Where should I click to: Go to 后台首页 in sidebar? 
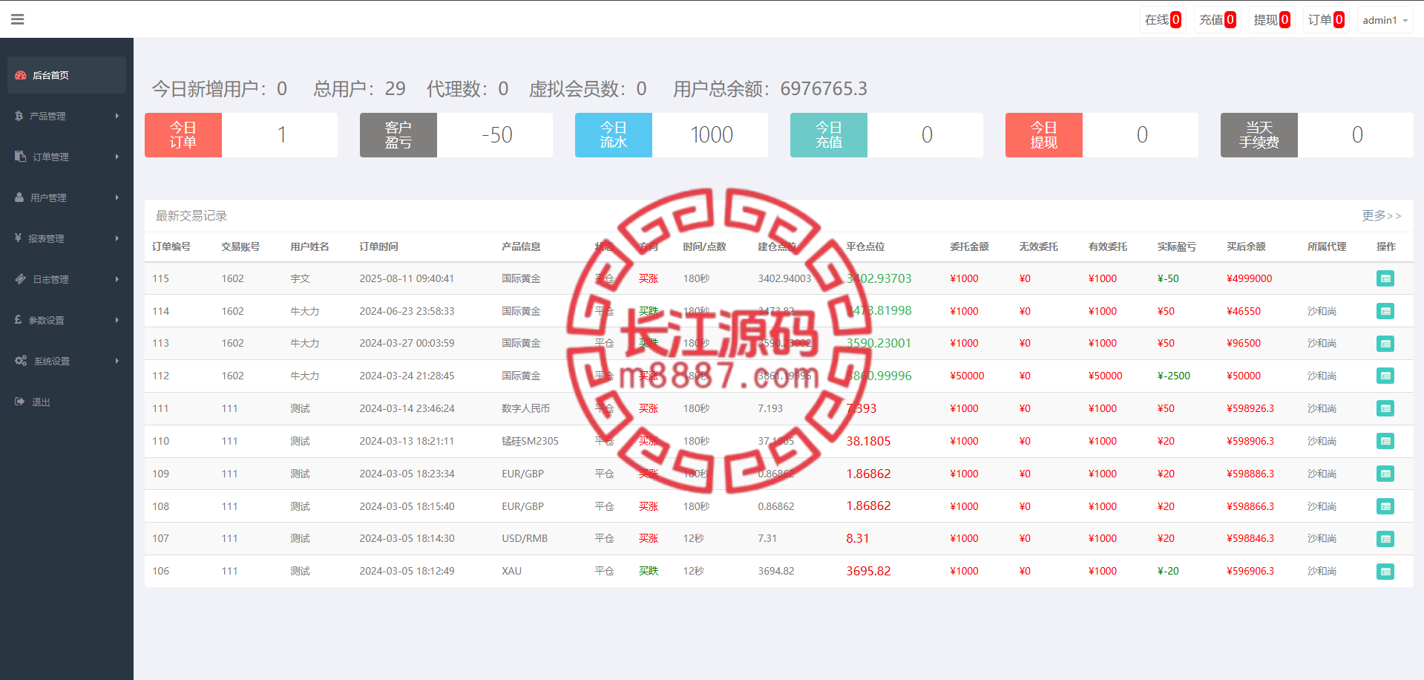tap(67, 75)
